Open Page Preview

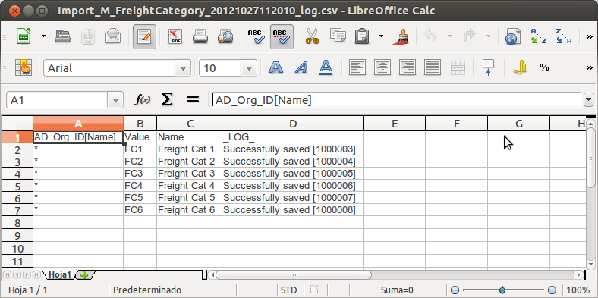coord(225,36)
